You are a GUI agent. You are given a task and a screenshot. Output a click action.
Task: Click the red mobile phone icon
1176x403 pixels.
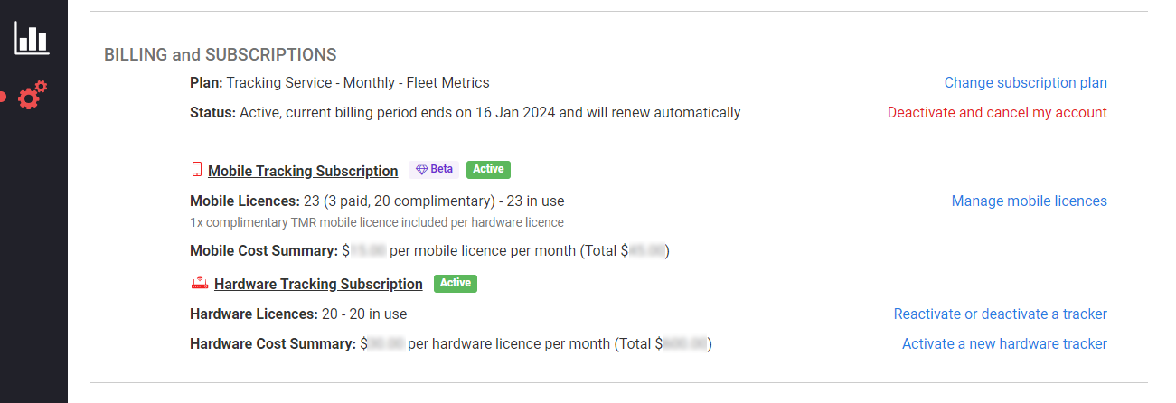(x=197, y=170)
